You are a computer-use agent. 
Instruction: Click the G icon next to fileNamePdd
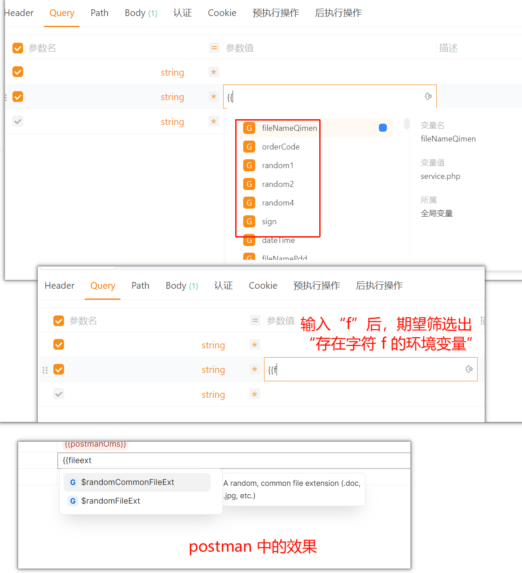[x=249, y=257]
